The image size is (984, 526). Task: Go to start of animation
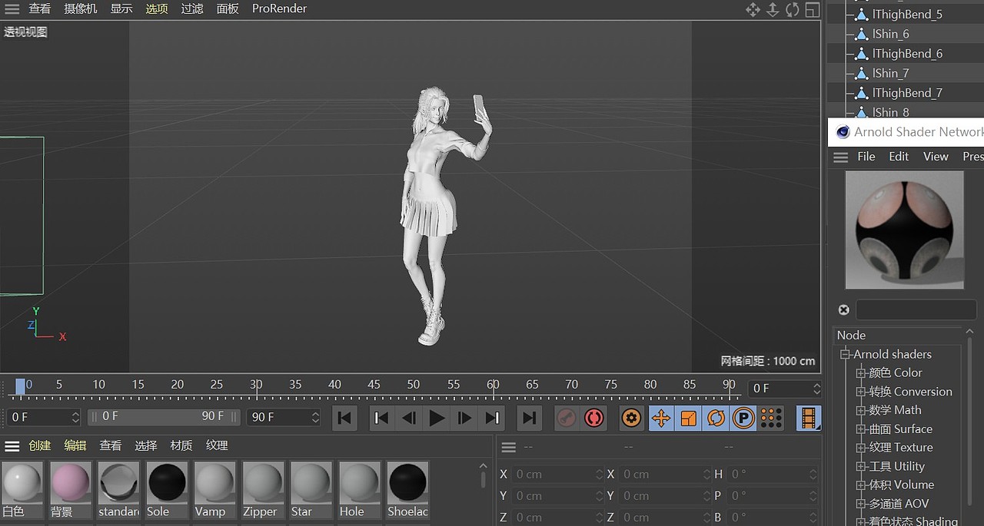coord(344,418)
